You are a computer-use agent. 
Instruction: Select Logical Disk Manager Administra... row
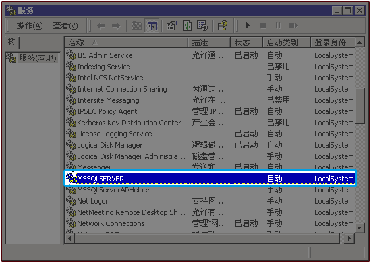[x=210, y=156]
